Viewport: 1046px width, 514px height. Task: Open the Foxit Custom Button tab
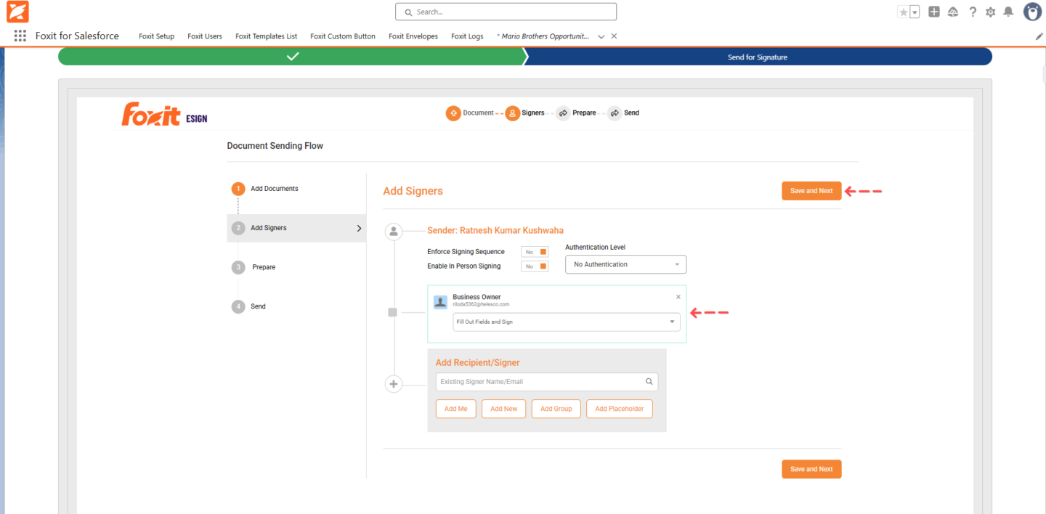coord(343,36)
